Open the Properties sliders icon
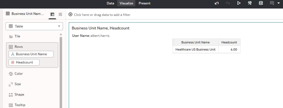The width and height of the screenshot is (283, 108). point(60,14)
